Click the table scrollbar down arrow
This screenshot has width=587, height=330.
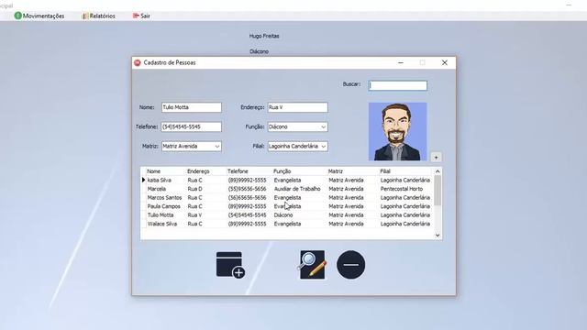437,236
